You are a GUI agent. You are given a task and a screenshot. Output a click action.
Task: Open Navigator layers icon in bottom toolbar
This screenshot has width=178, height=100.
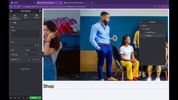(x=15, y=98)
